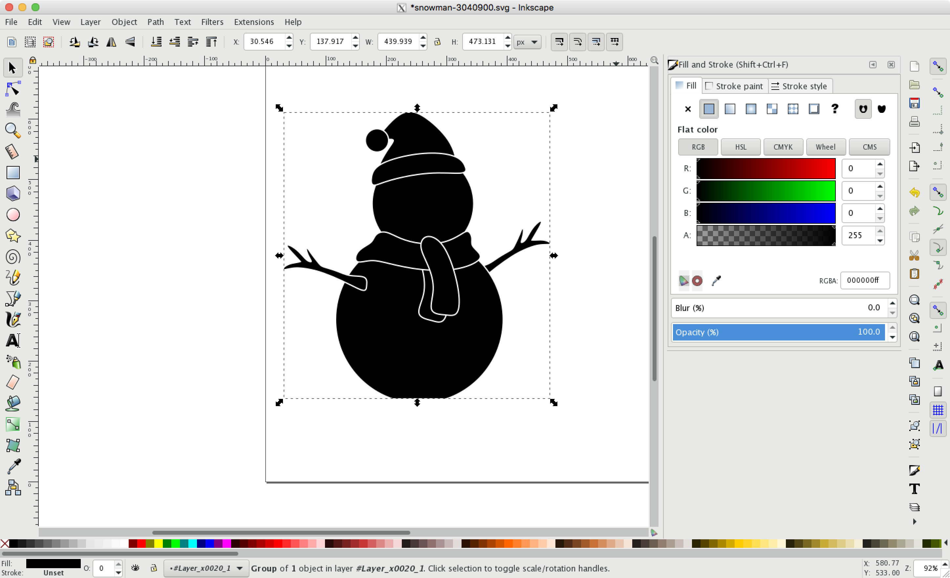Click Remove fill button (X icon)
The height and width of the screenshot is (578, 950).
click(687, 109)
